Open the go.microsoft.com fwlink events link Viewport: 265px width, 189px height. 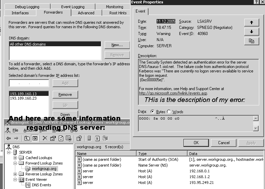tap(173, 93)
